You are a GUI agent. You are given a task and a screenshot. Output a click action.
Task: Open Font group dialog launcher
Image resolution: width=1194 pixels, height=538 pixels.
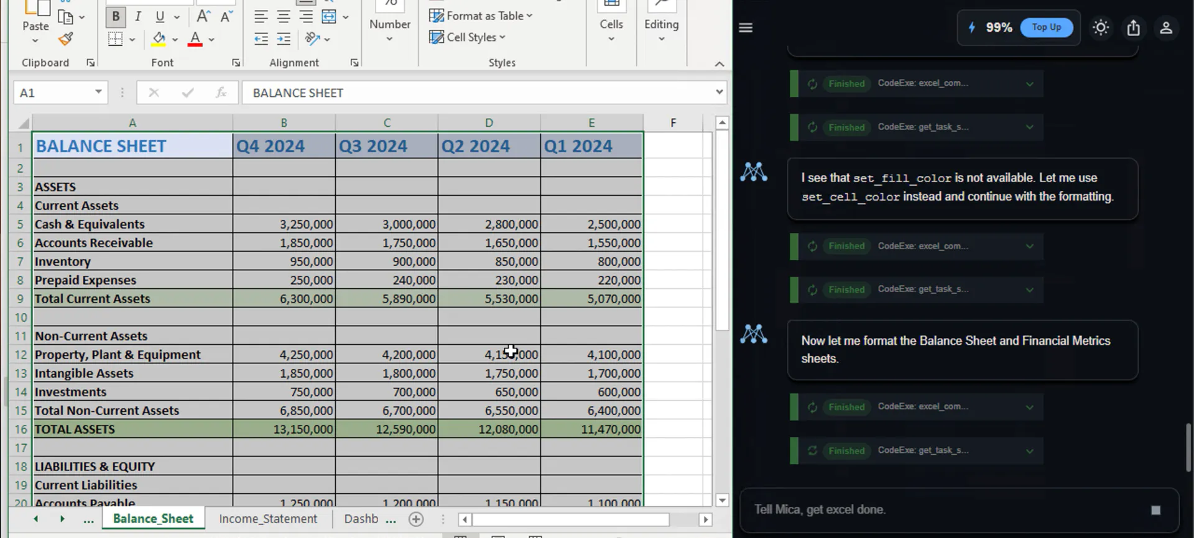pos(236,63)
